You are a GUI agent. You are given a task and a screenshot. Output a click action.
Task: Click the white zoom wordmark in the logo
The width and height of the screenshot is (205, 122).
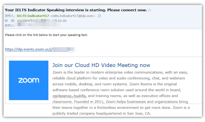[x=29, y=80]
